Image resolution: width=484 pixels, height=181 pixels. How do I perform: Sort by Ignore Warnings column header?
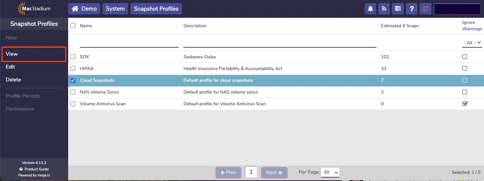click(472, 26)
